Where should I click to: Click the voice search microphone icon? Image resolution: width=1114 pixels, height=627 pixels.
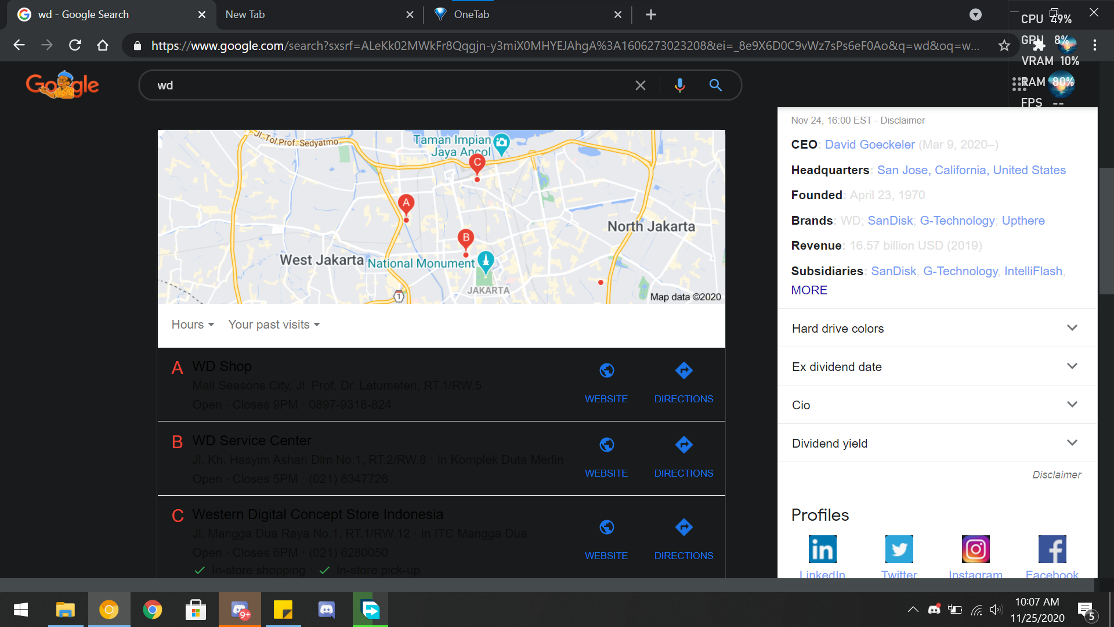click(679, 85)
